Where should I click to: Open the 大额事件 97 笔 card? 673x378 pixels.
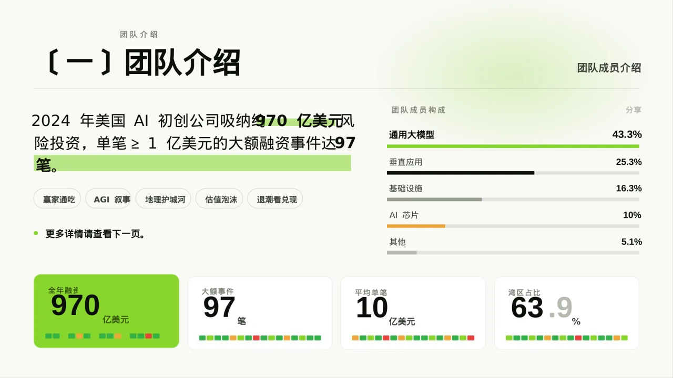pyautogui.click(x=260, y=313)
